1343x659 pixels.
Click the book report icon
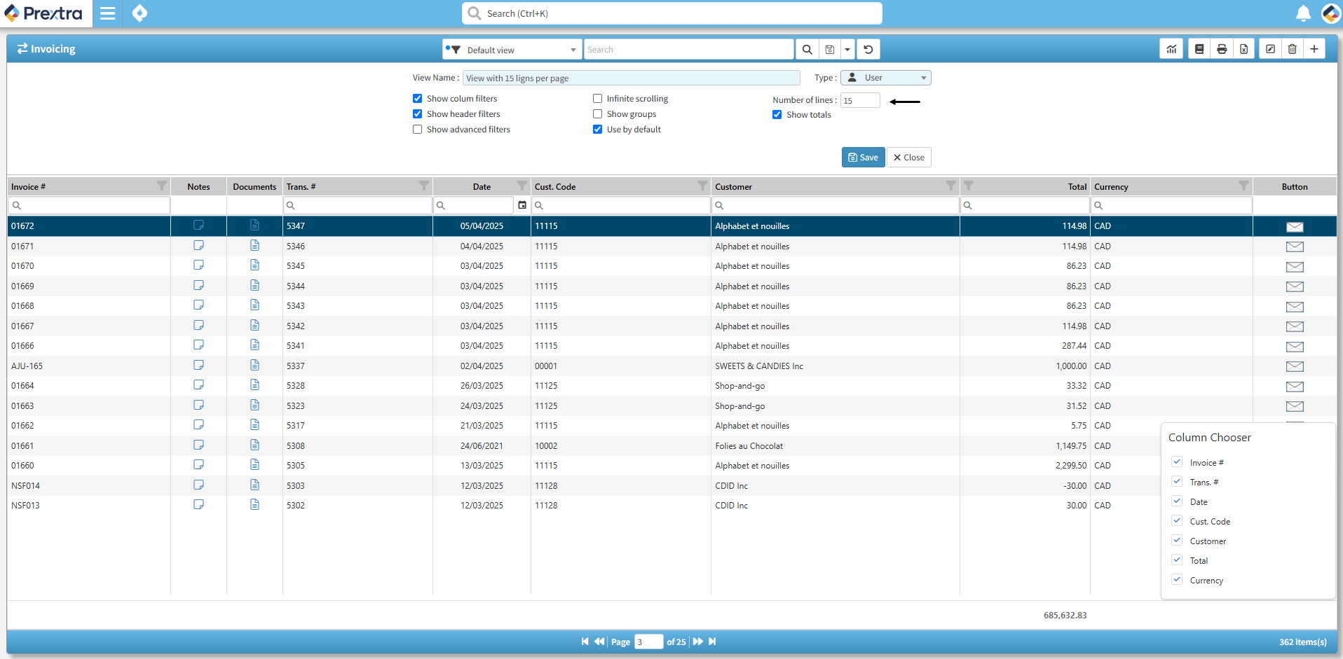(1199, 49)
